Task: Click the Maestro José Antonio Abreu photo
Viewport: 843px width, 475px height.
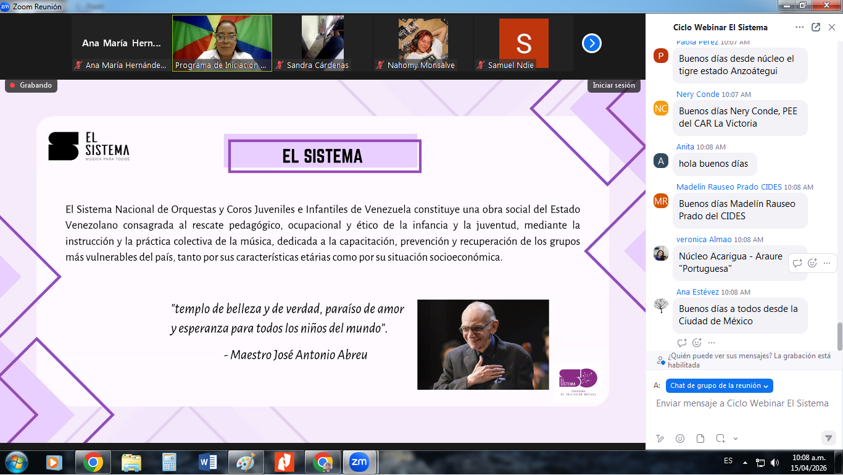Action: (x=483, y=345)
